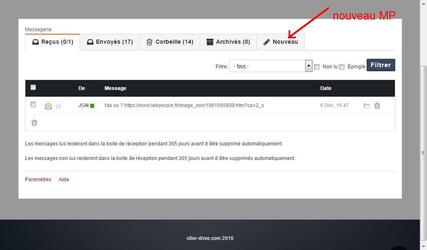This screenshot has width=427, height=250.
Task: Delete JGN message with row trash icon
Action: (x=377, y=106)
